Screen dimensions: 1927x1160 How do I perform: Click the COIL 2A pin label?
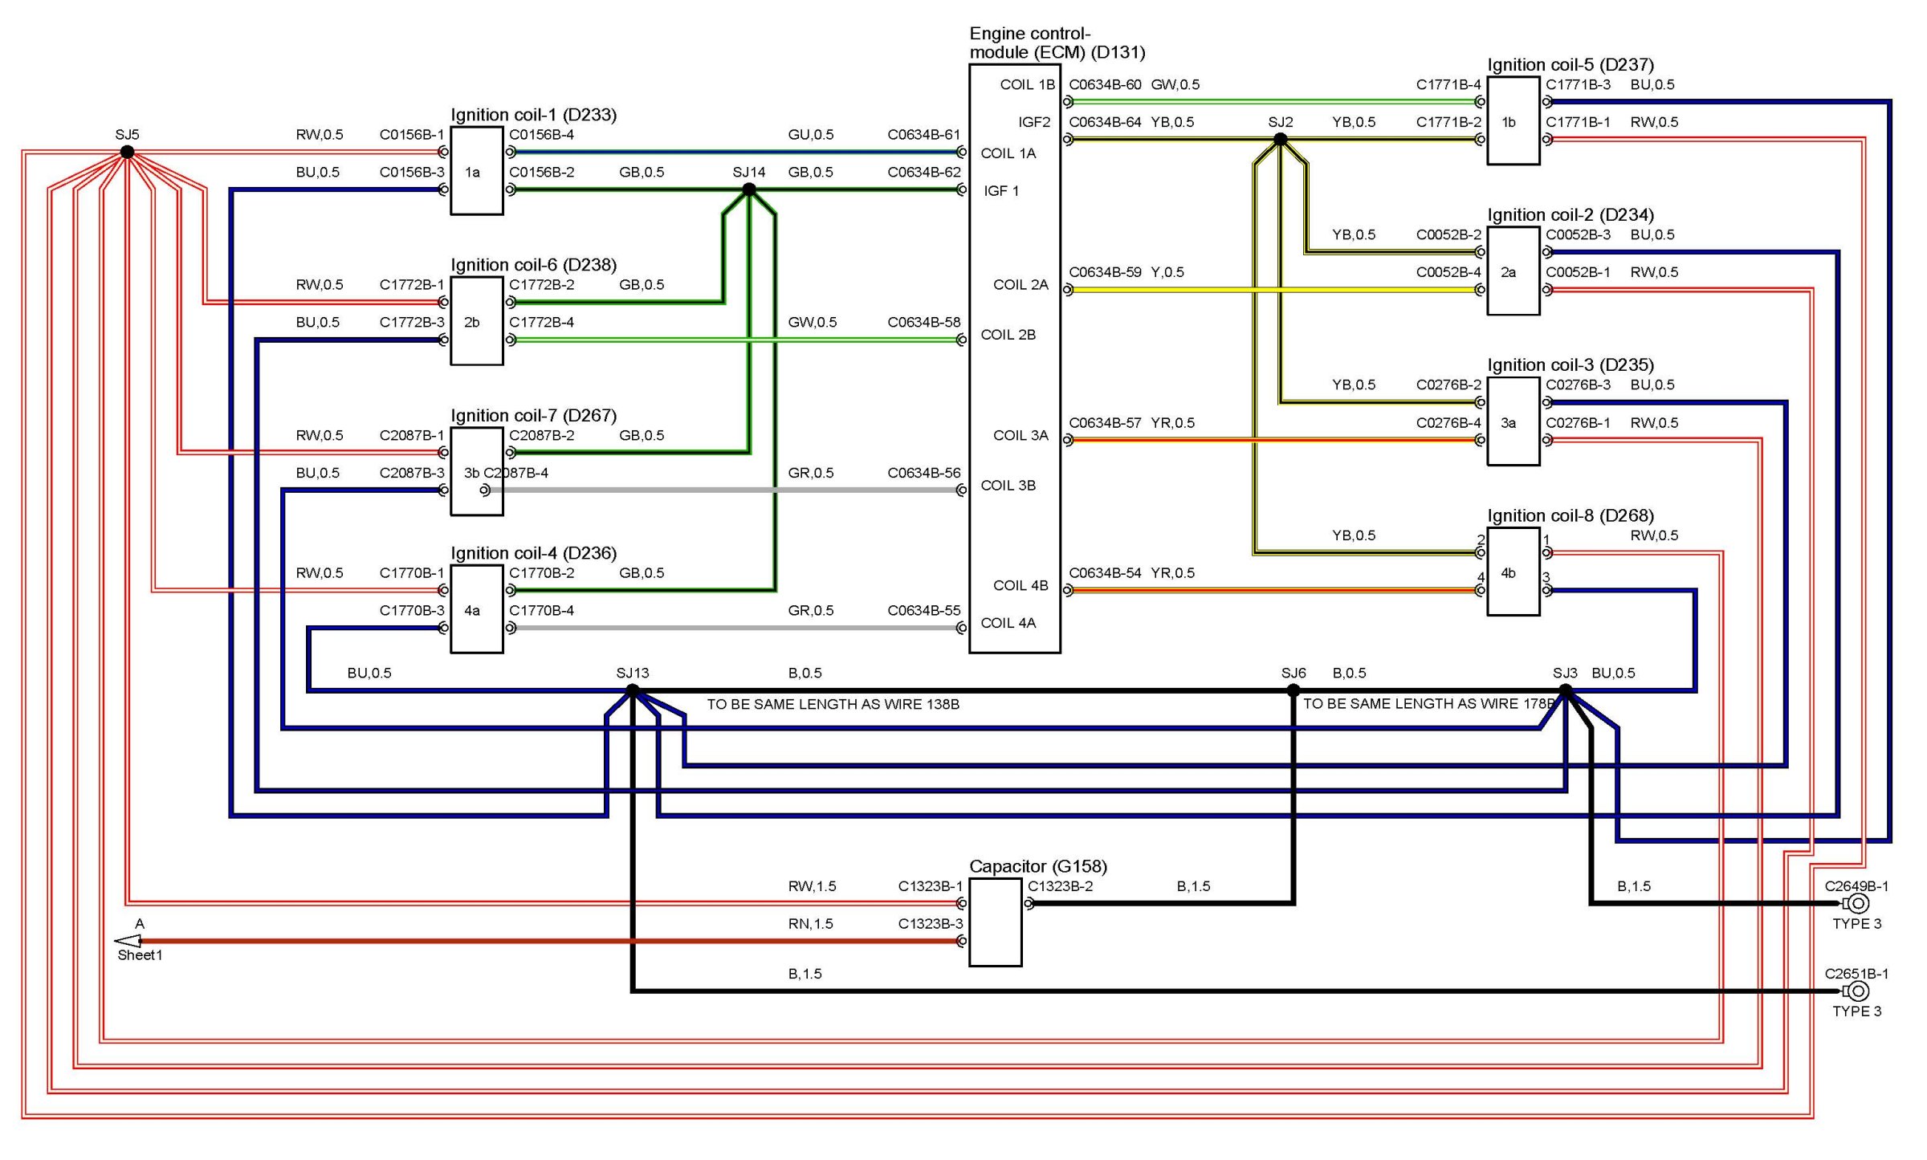pyautogui.click(x=1020, y=284)
